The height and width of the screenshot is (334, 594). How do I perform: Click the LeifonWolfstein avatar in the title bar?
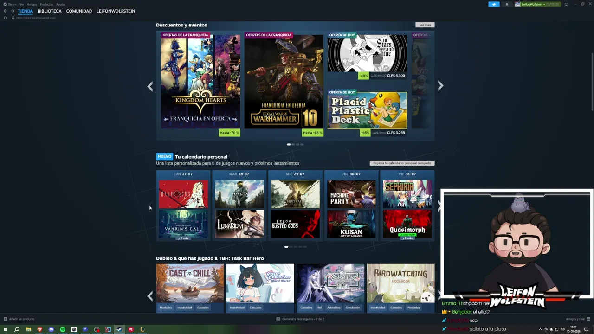517,4
